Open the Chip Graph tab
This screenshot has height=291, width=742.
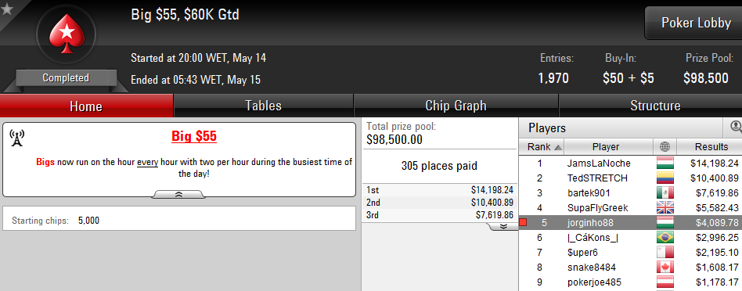456,106
